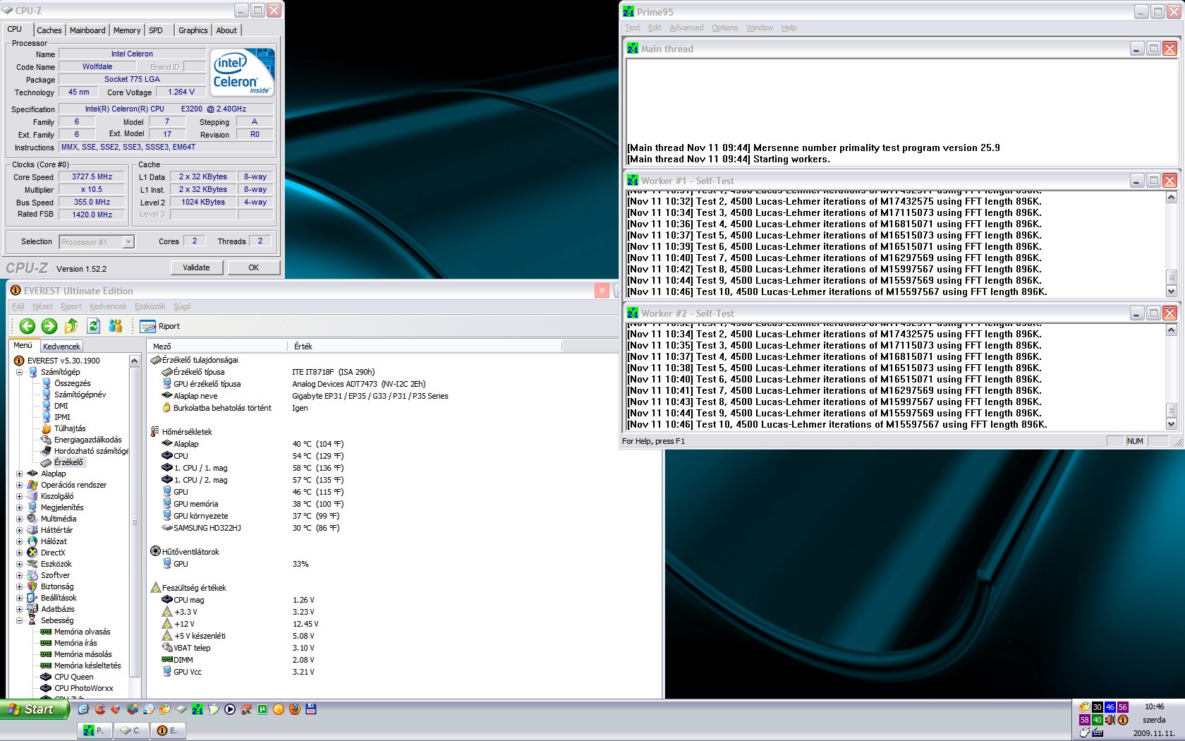
Task: Switch to Caches tab in CPU-Z
Action: [x=49, y=30]
